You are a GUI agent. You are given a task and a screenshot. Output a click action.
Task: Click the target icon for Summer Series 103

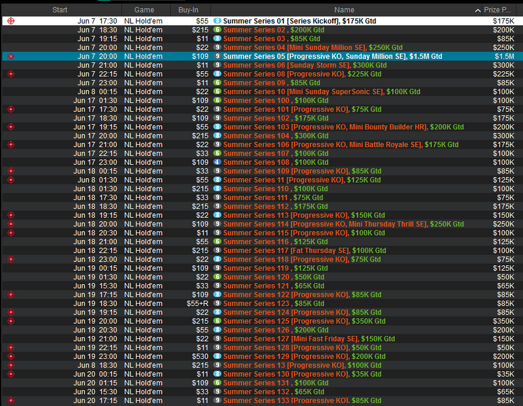(11, 127)
